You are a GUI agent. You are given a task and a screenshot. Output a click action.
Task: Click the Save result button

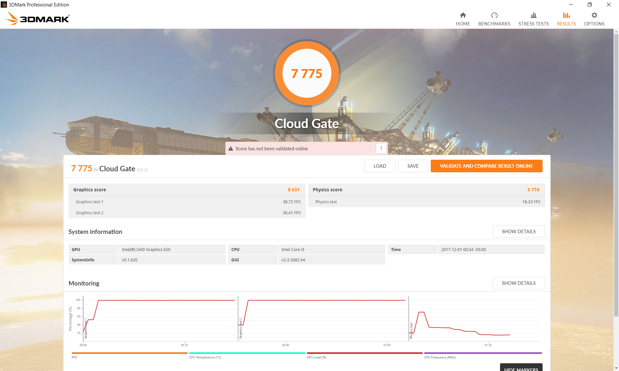(x=413, y=166)
